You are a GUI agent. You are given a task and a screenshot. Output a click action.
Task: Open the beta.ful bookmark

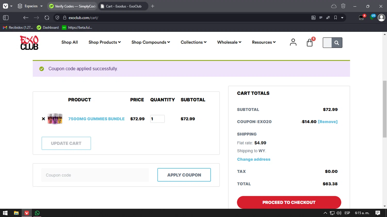pos(77,28)
